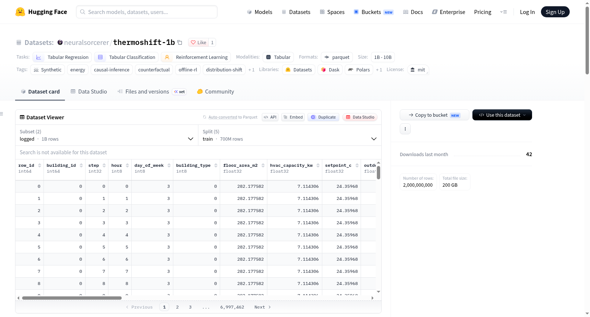Open the Use this dataset dropdown

pos(502,115)
